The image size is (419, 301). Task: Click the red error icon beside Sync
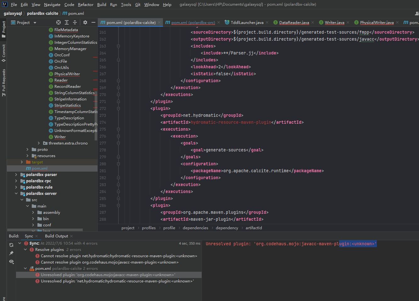pos(26,243)
